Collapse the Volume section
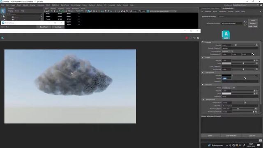This screenshot has width=263, height=148. click(x=203, y=42)
